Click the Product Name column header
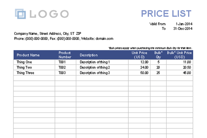Viewport: 207px width, 138px height. (x=28, y=55)
